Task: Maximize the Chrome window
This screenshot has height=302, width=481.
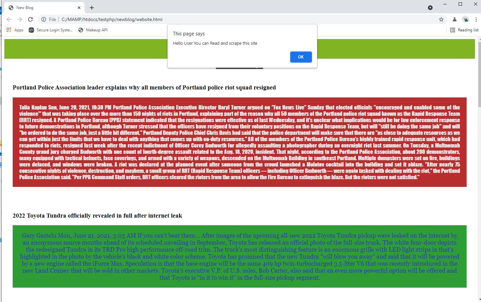Action: coord(460,4)
